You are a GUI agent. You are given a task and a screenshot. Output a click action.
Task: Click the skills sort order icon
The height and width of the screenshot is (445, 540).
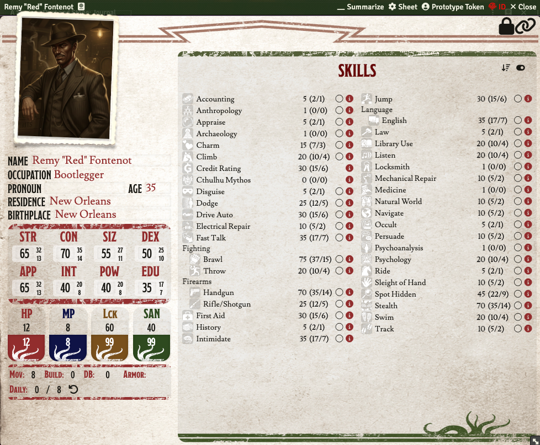506,68
